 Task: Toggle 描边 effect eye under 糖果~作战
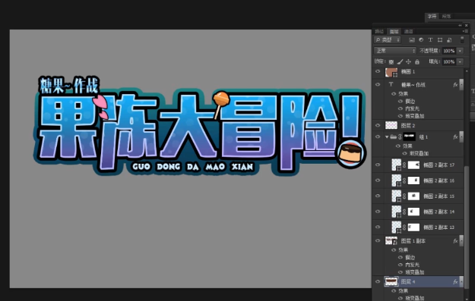[x=401, y=102]
